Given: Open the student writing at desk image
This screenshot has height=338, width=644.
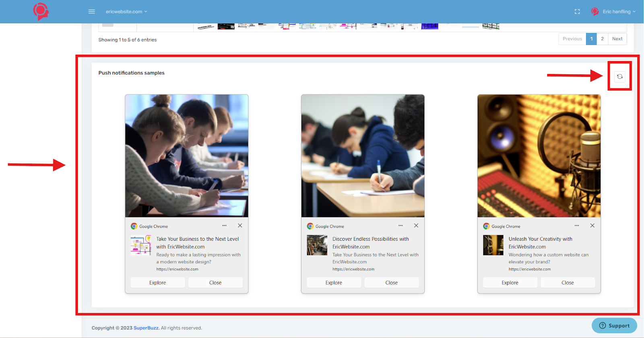Looking at the screenshot, I should (363, 156).
